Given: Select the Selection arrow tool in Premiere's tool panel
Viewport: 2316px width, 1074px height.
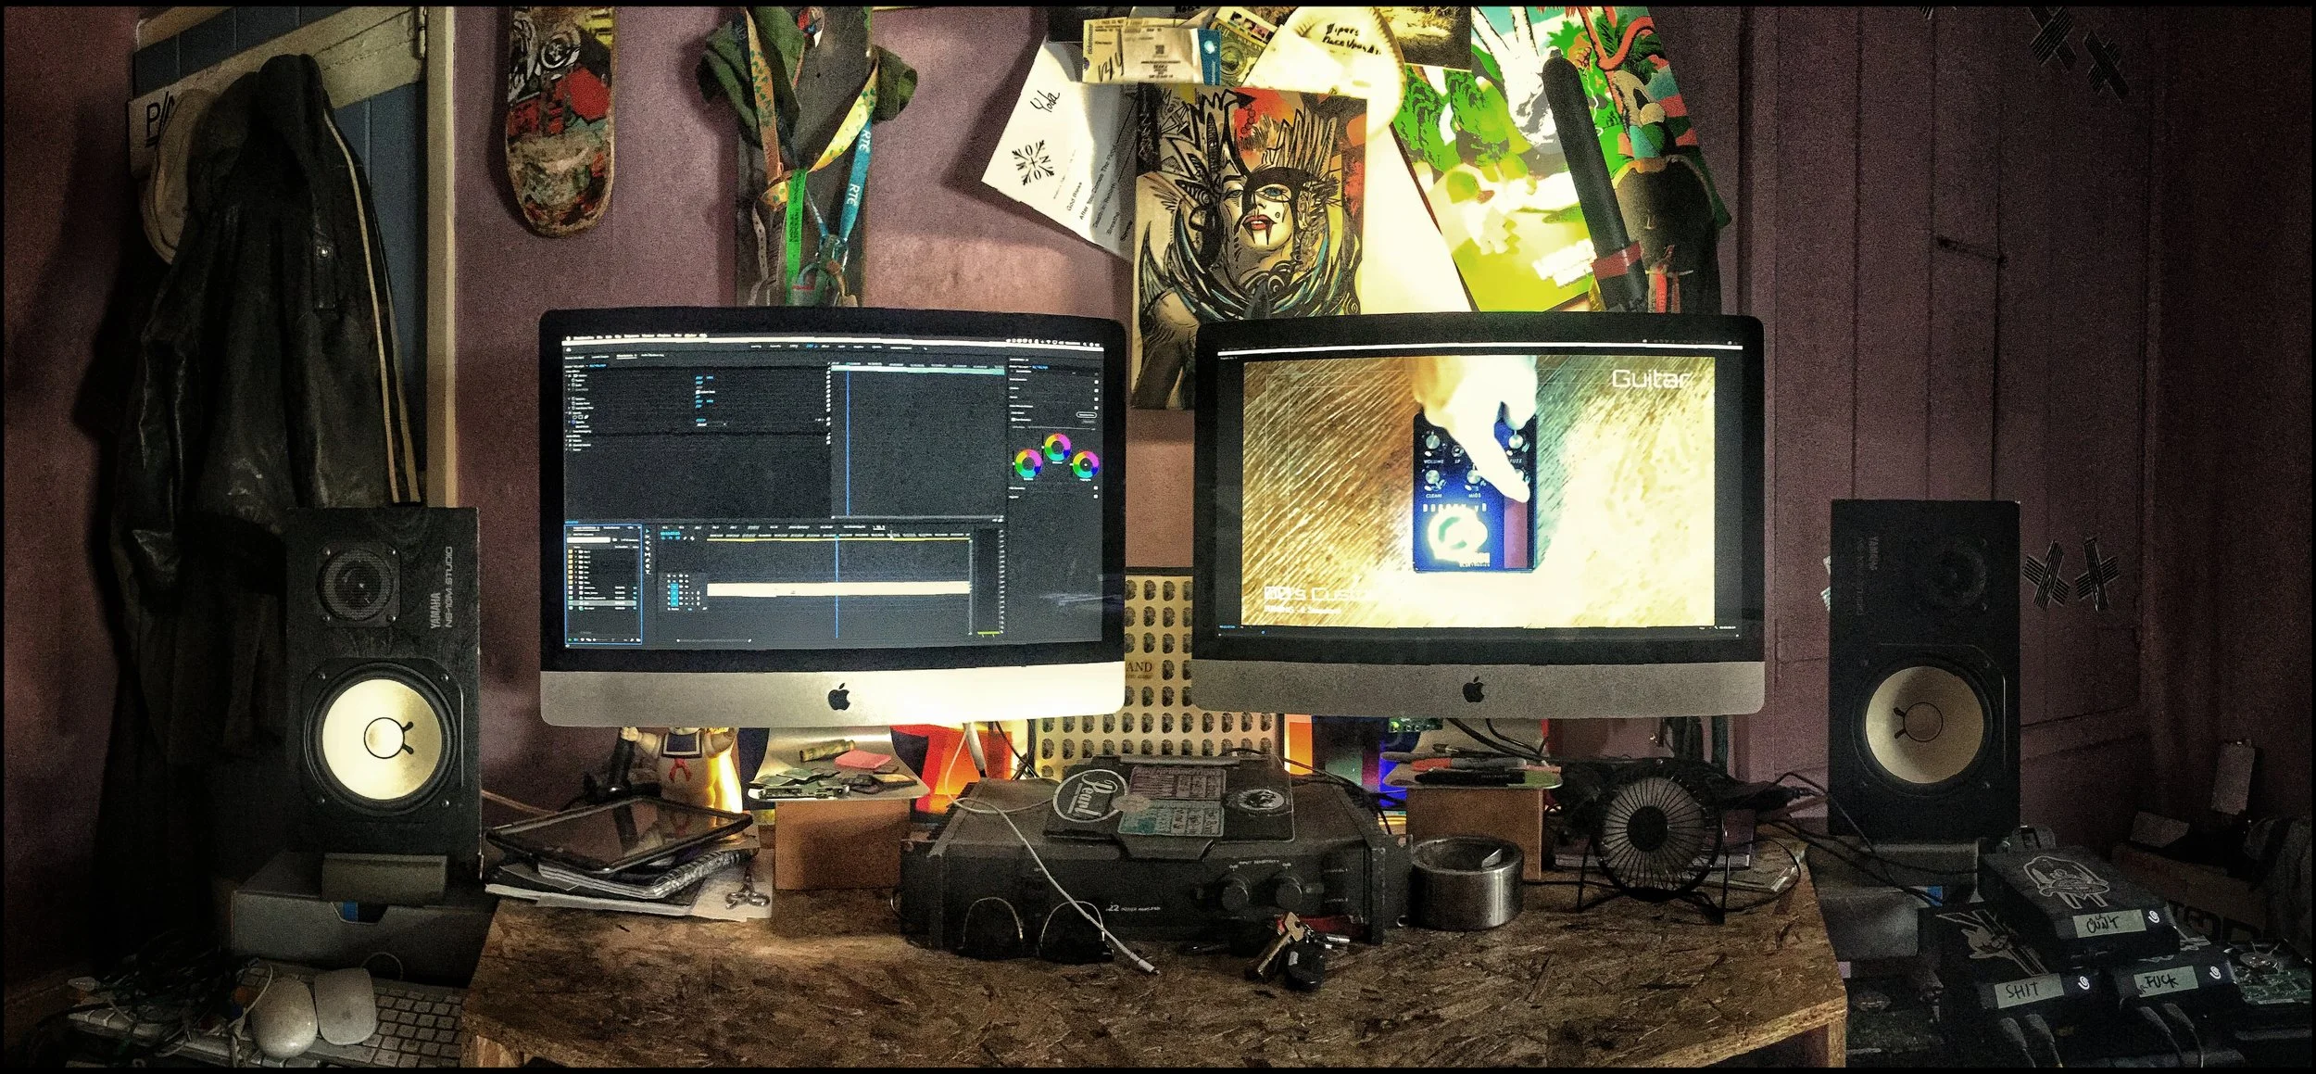Looking at the screenshot, I should (648, 532).
